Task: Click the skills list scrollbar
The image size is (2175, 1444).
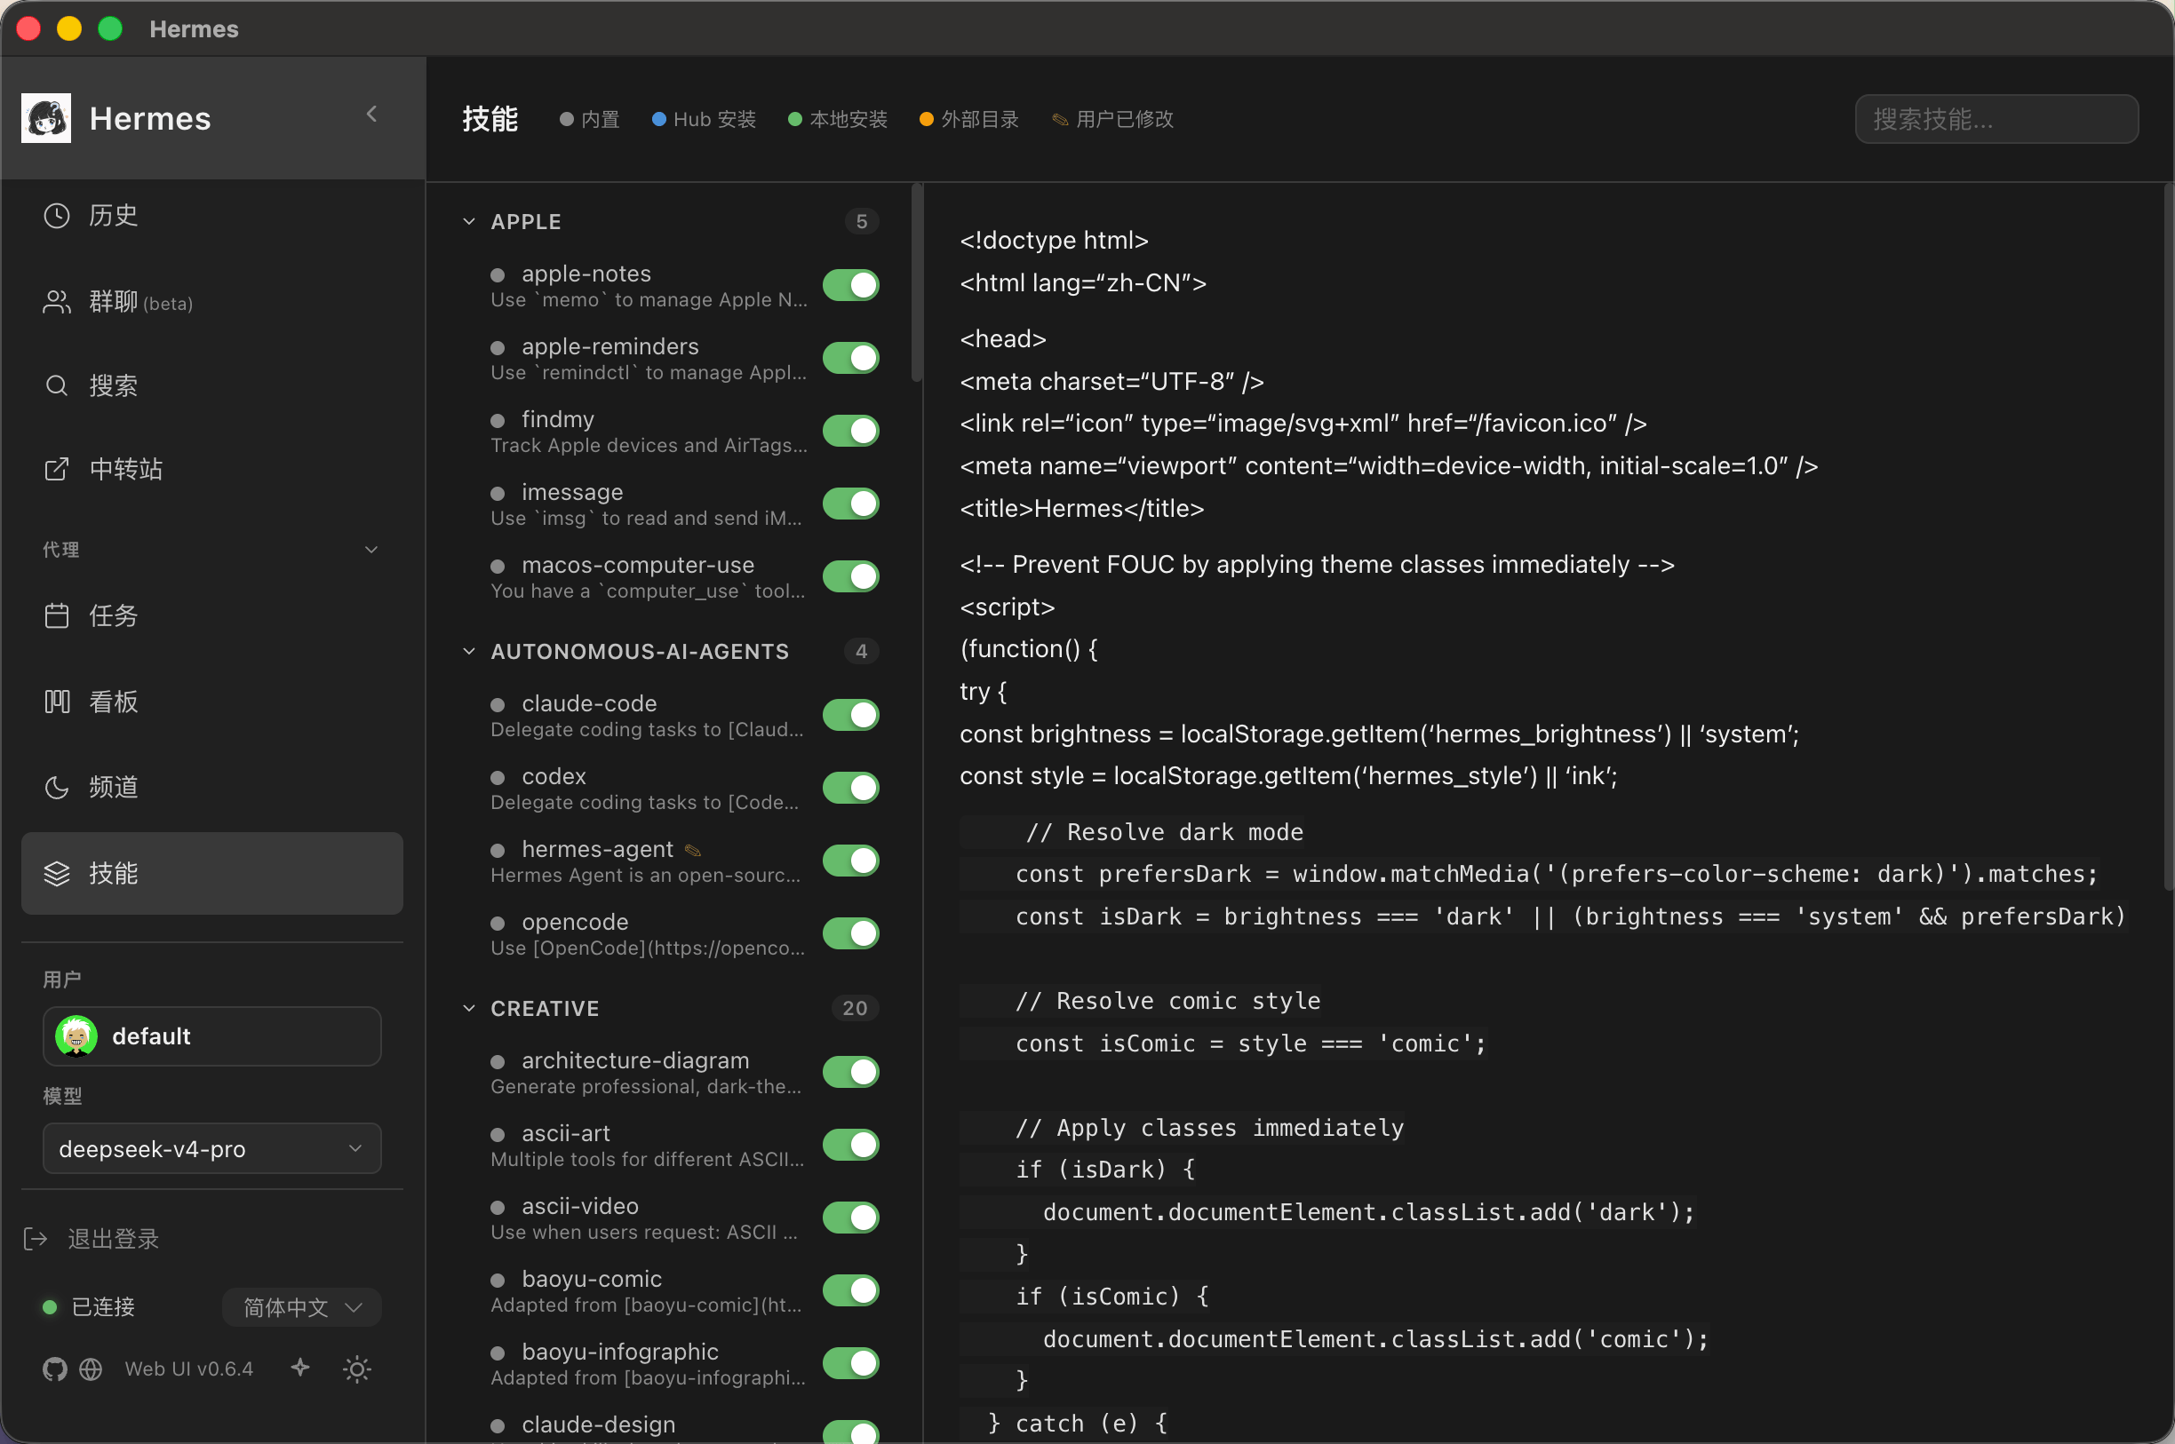Action: click(917, 282)
